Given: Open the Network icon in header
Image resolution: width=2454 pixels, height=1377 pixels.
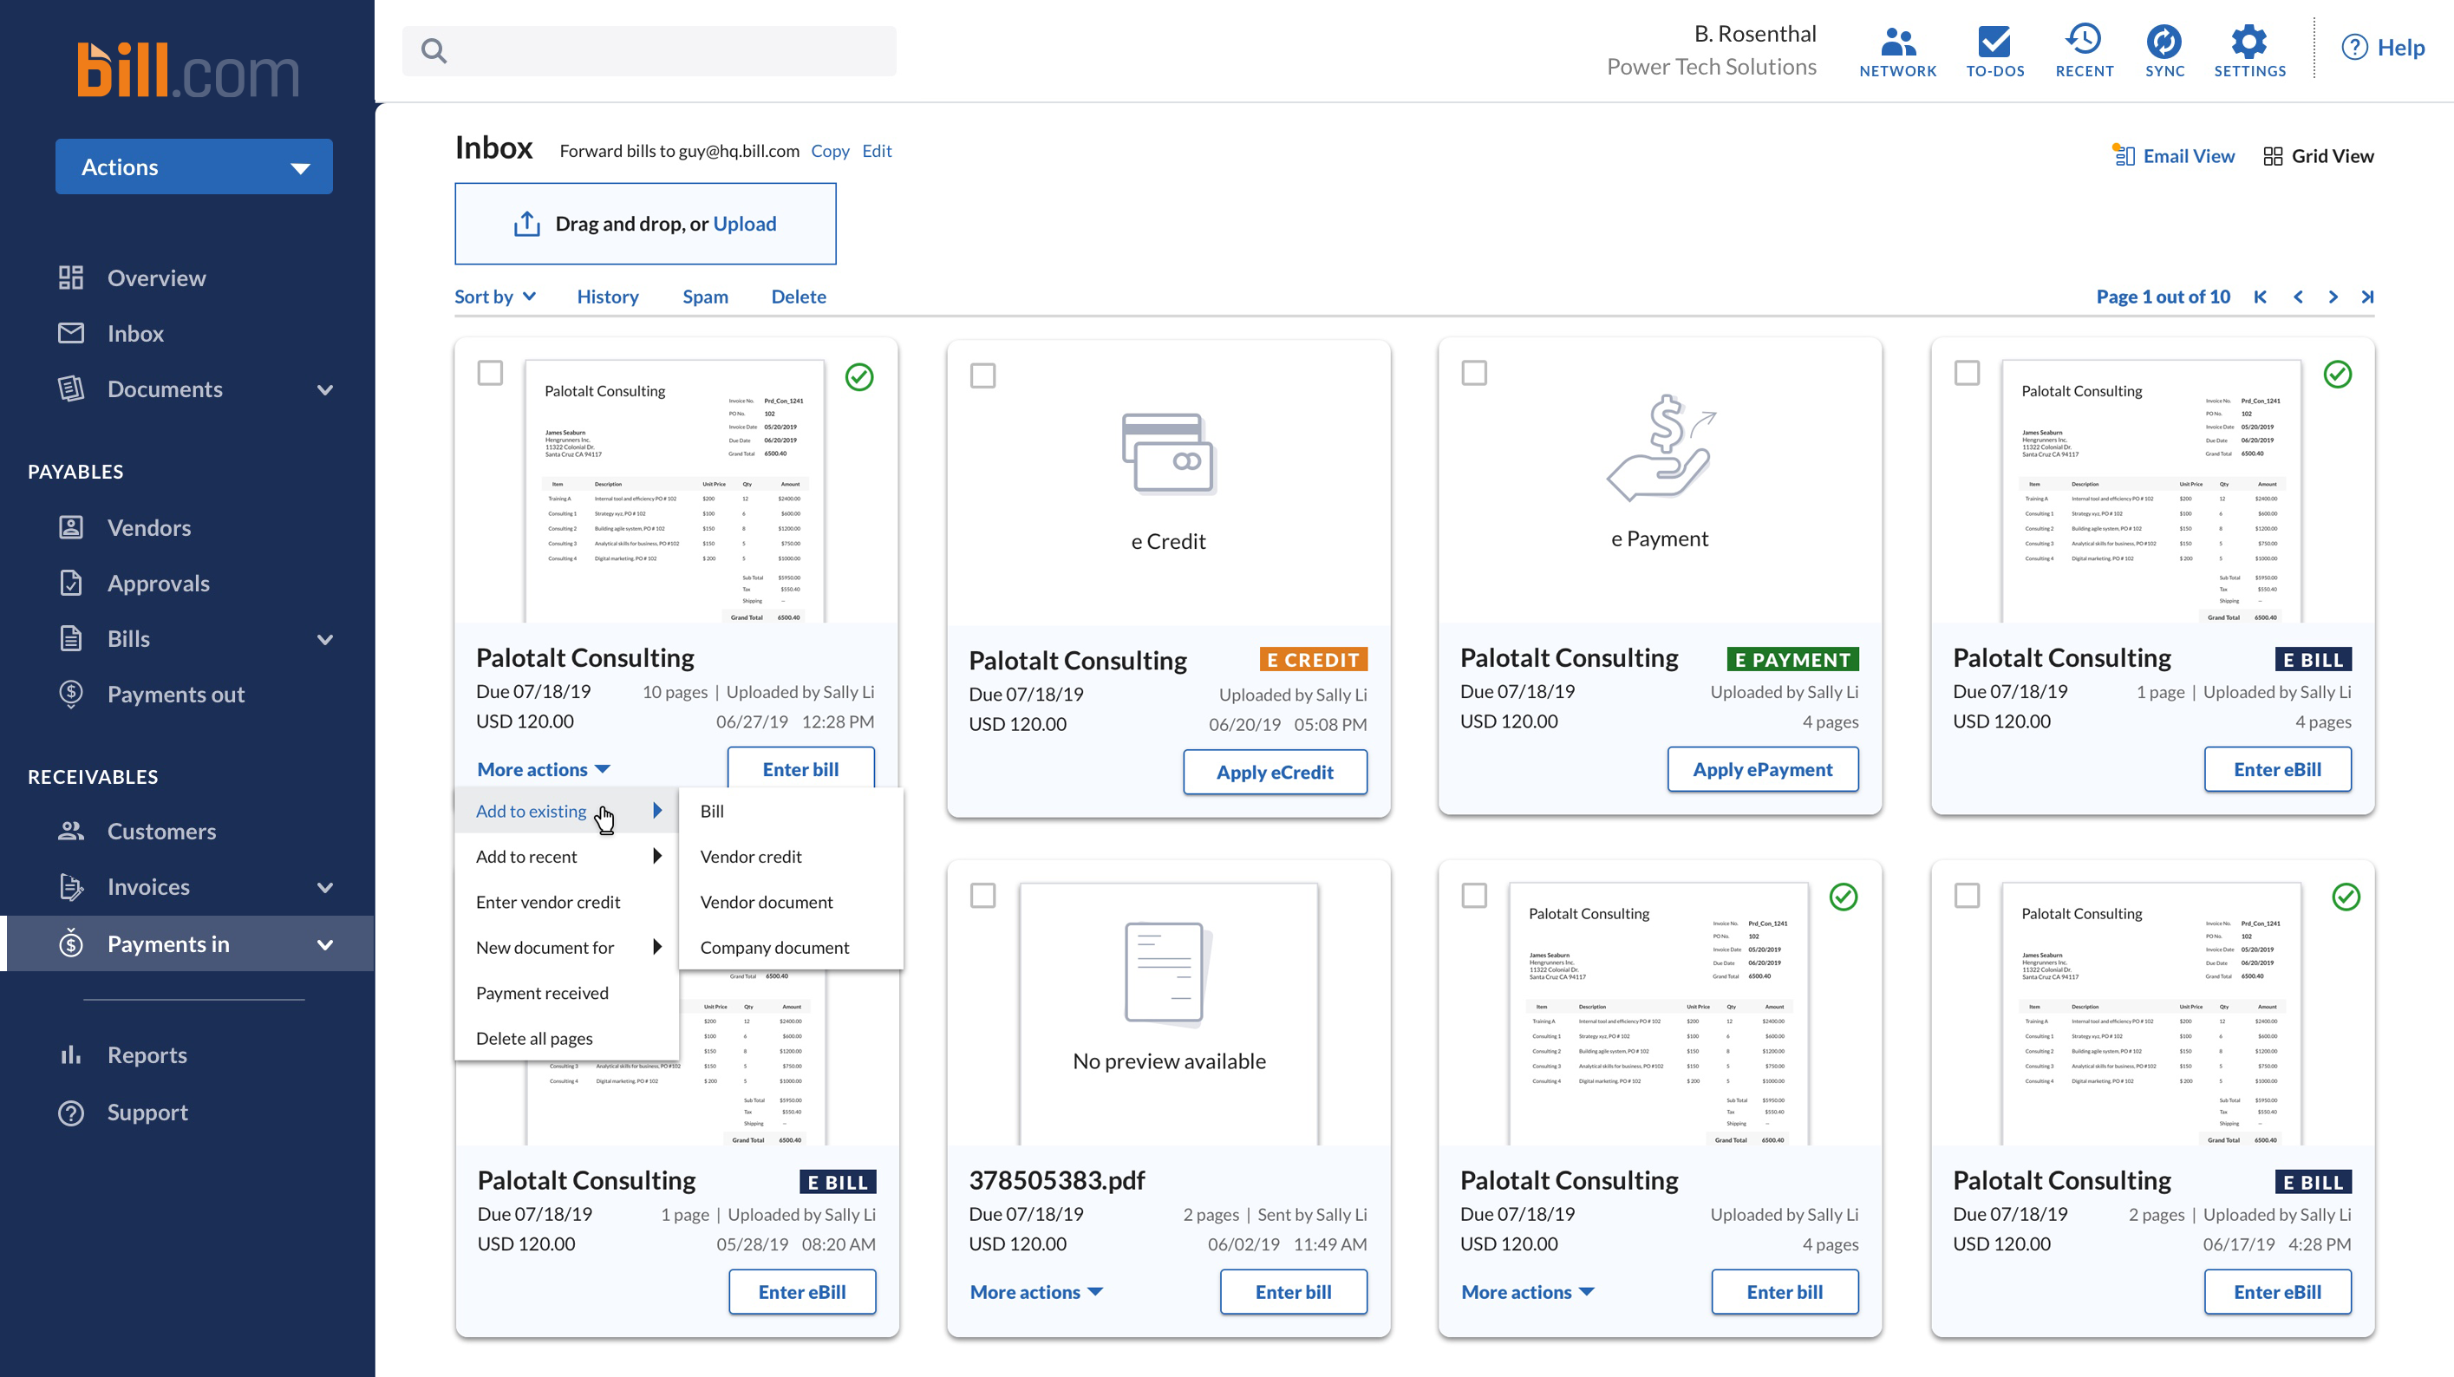Looking at the screenshot, I should pos(1897,42).
